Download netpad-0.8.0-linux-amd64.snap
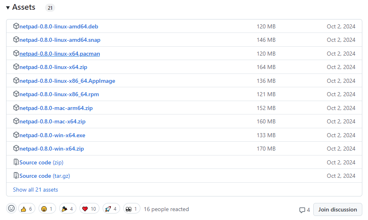This screenshot has width=368, height=220. 60,40
